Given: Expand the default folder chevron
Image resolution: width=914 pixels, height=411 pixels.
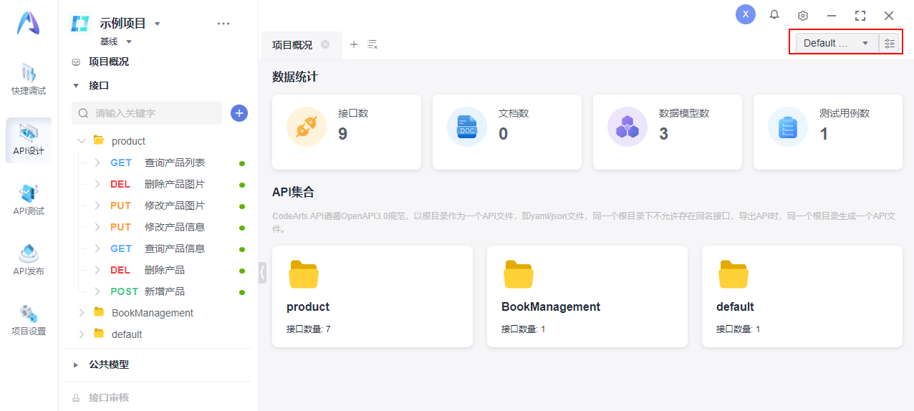Looking at the screenshot, I should [x=82, y=334].
